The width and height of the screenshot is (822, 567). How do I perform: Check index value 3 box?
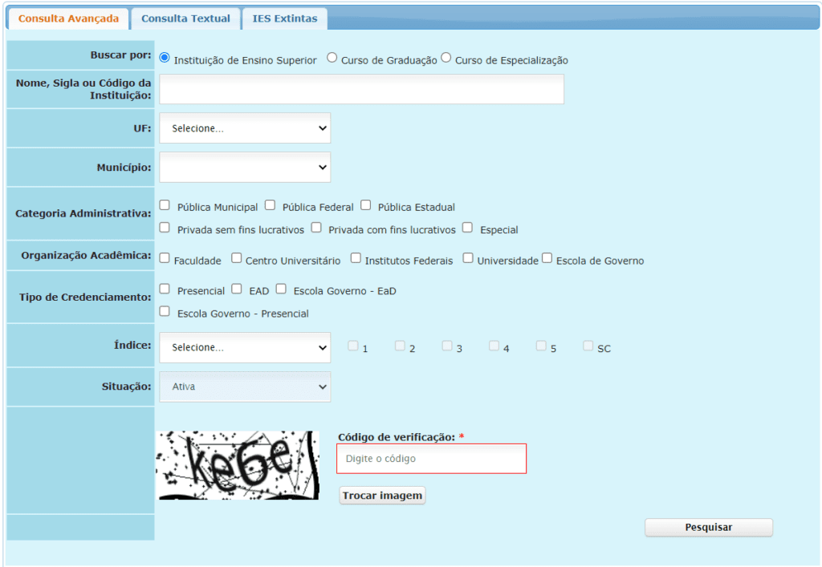point(447,346)
